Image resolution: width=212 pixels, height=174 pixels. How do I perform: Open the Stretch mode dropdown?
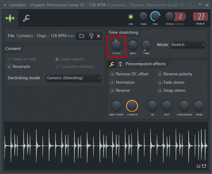(x=188, y=45)
